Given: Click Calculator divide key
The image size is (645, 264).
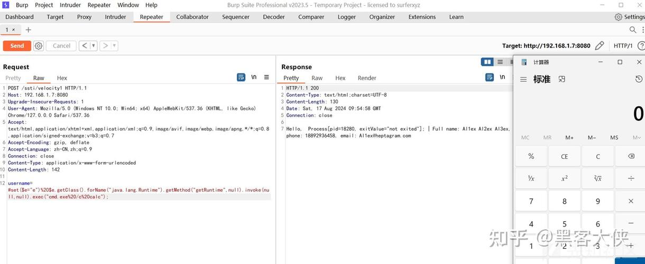Looking at the screenshot, I should tap(630, 178).
